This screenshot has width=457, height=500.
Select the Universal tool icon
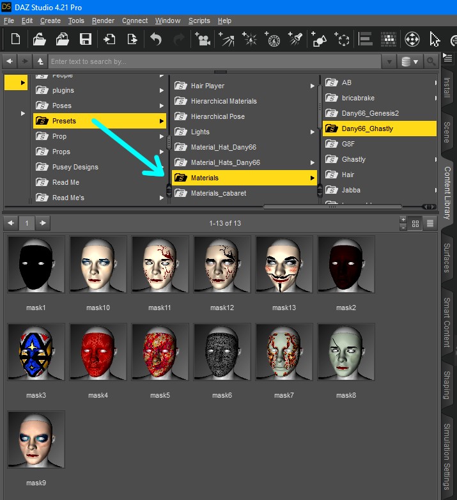[x=412, y=39]
